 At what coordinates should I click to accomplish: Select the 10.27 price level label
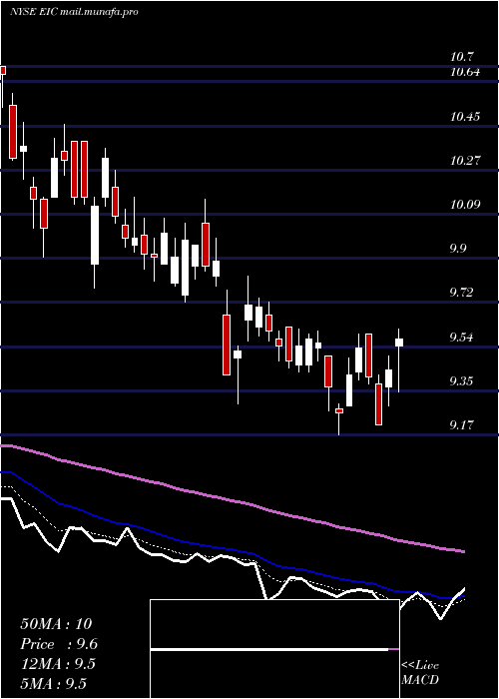(x=465, y=161)
